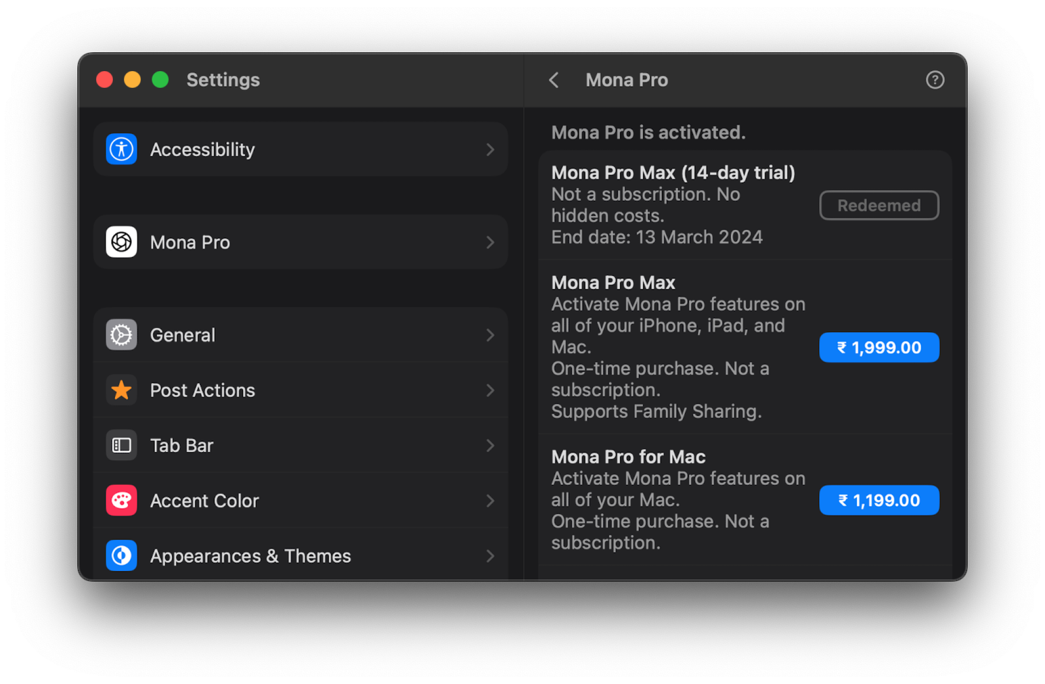
Task: Click the "Settings" window title
Action: tap(223, 80)
